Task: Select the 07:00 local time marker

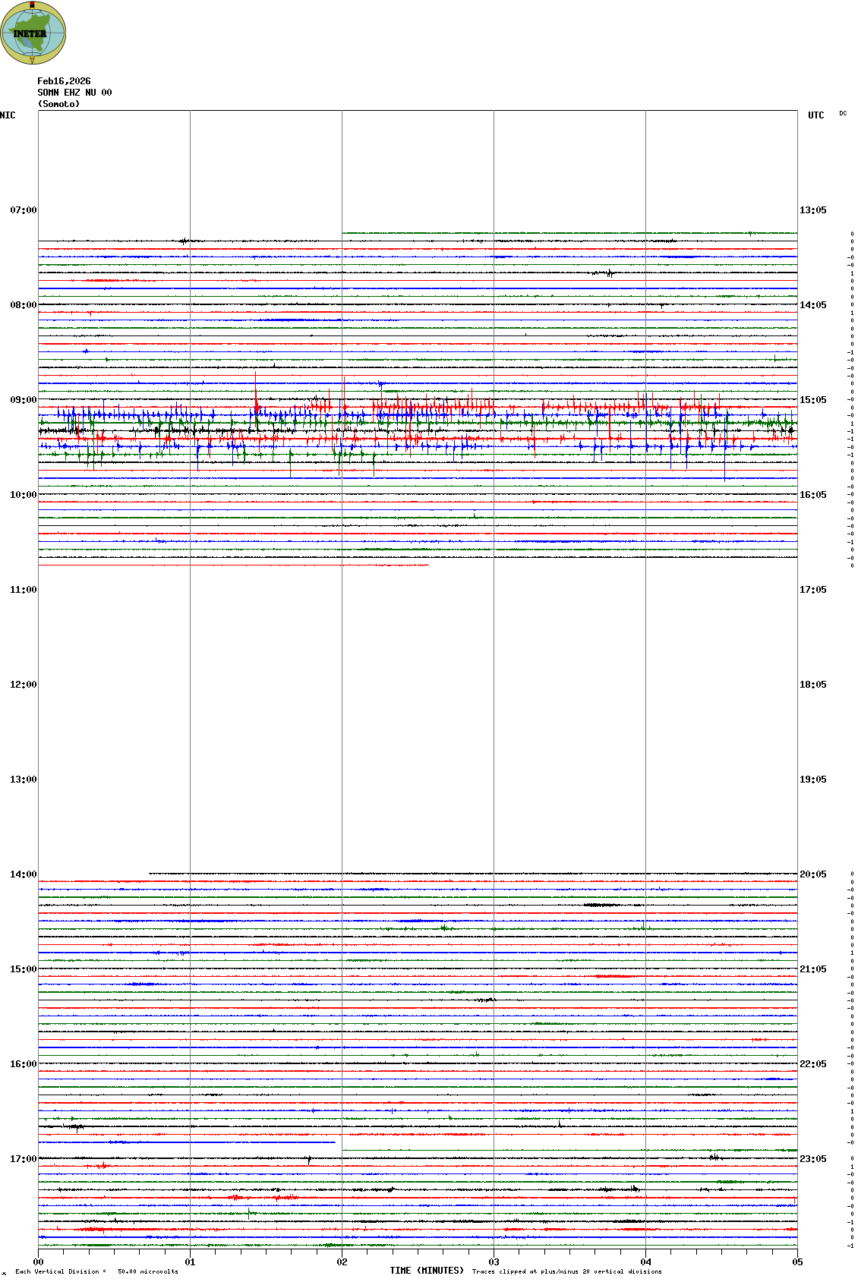Action: pos(23,210)
